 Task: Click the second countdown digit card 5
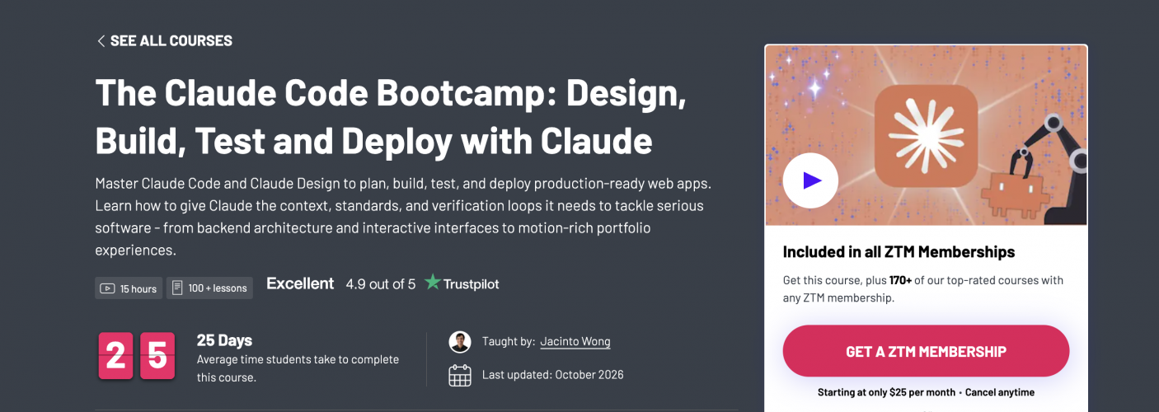coord(157,356)
